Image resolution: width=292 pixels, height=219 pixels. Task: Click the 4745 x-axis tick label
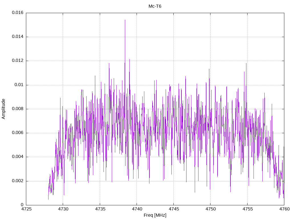pyautogui.click(x=174, y=209)
